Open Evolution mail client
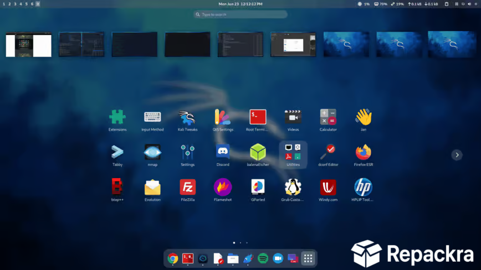The image size is (481, 270). point(152,190)
